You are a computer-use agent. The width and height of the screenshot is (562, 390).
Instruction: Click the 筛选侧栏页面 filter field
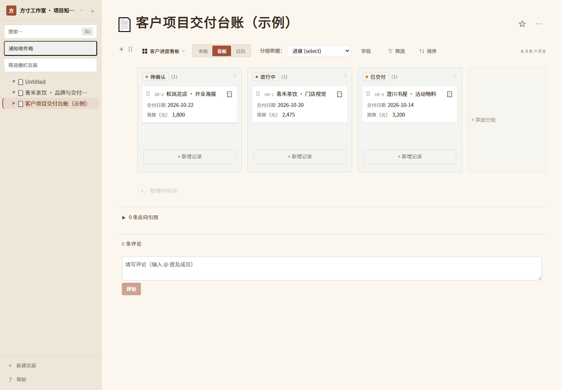pyautogui.click(x=50, y=65)
